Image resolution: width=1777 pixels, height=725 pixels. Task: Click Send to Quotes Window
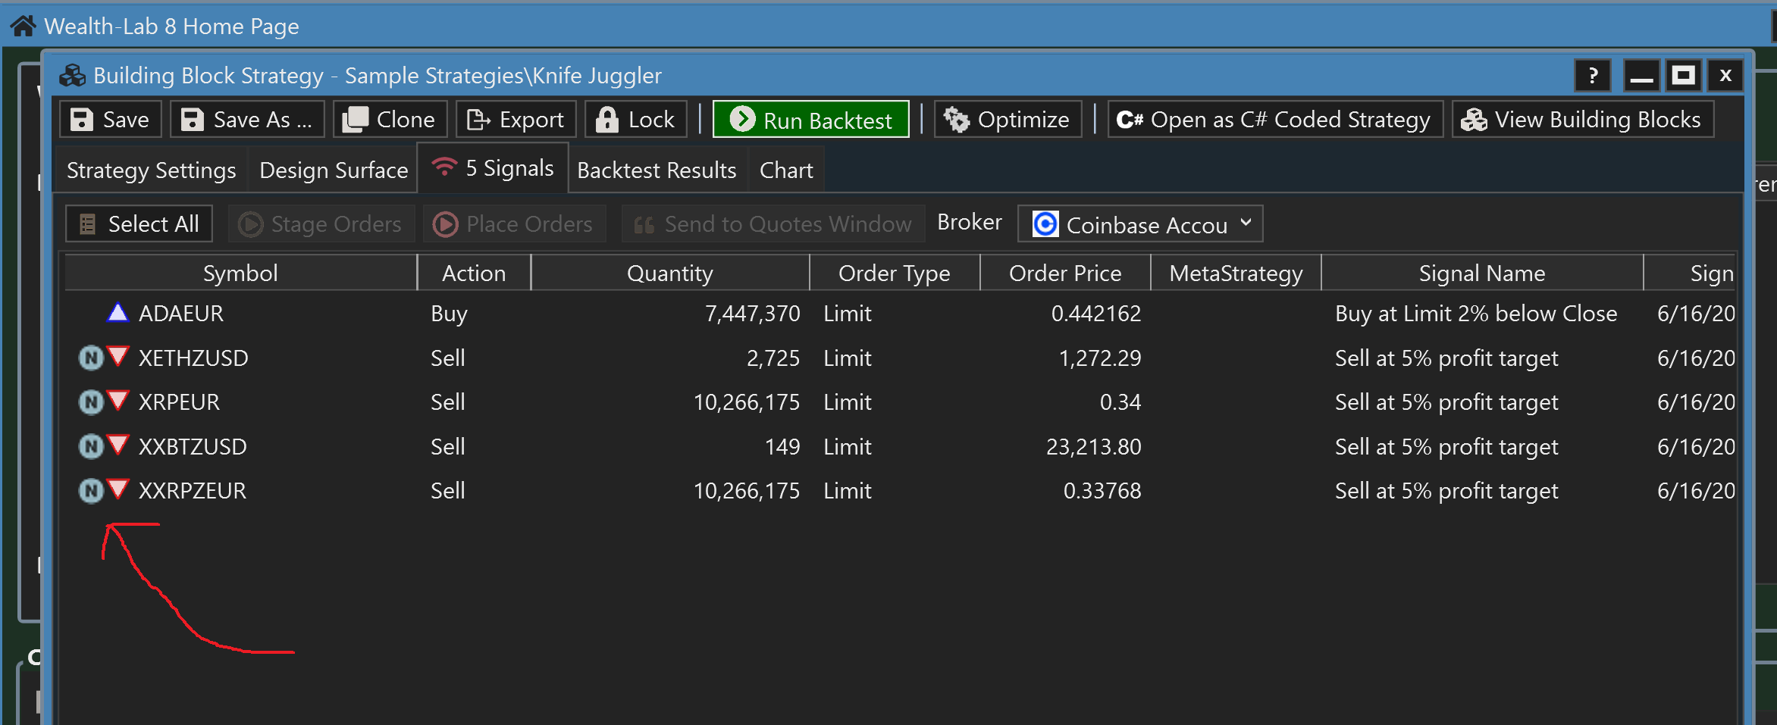coord(773,223)
